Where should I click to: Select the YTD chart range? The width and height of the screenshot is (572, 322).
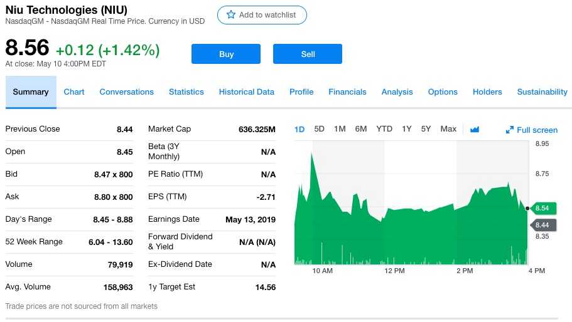click(384, 129)
